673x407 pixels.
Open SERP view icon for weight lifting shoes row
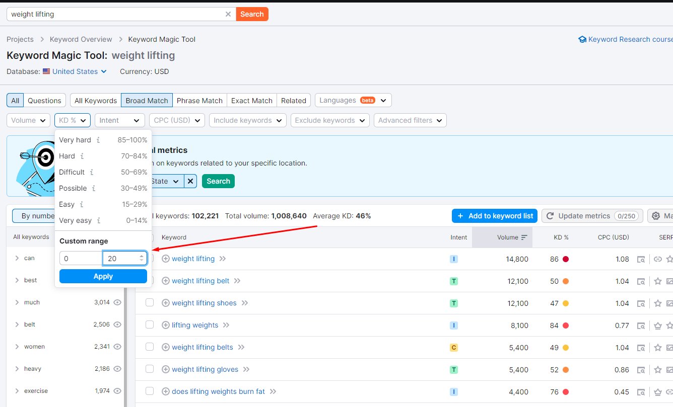641,303
